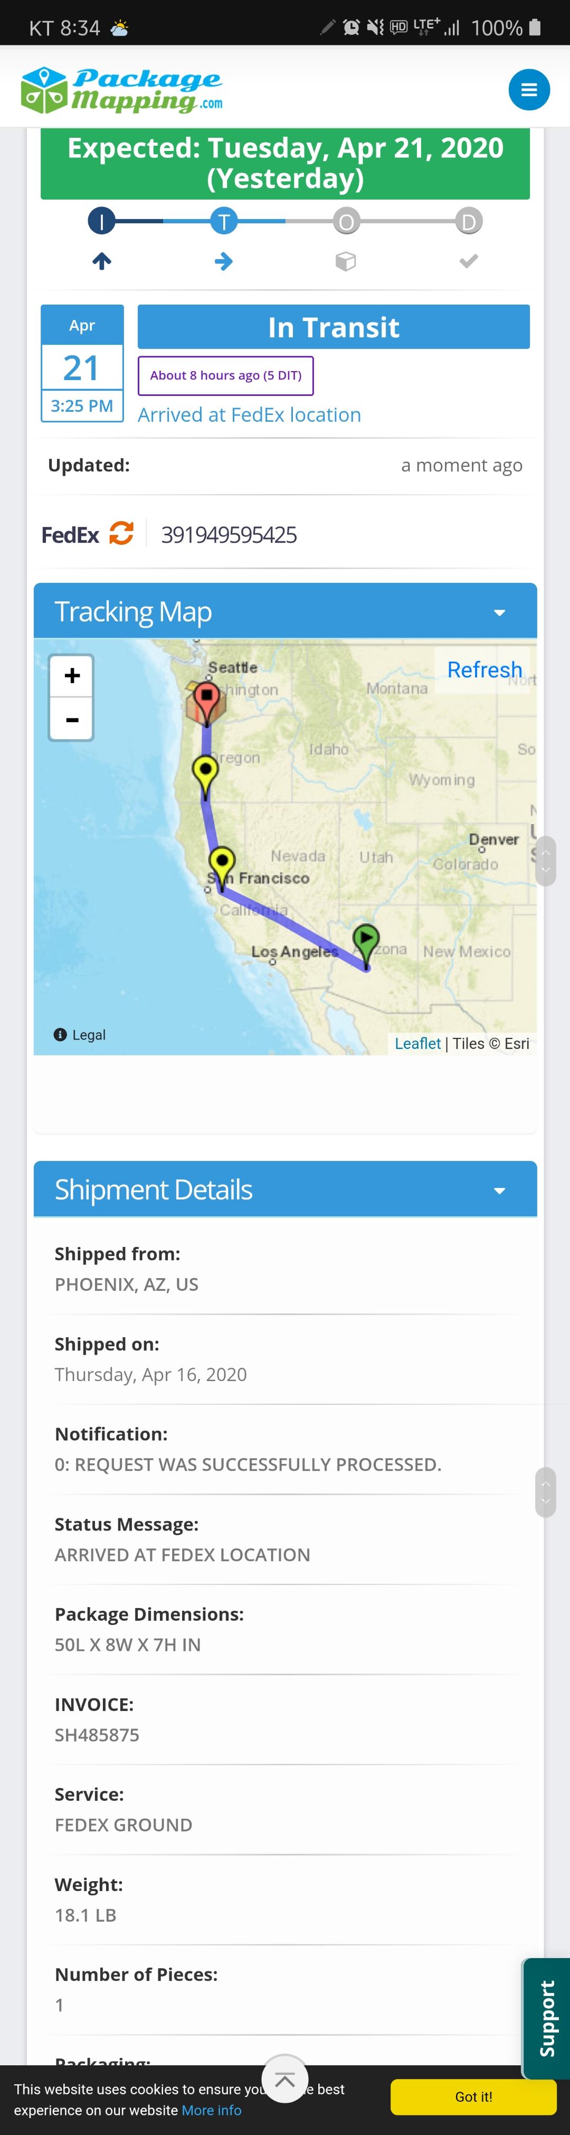The width and height of the screenshot is (570, 2135).
Task: Zoom out on the tracking map
Action: pyautogui.click(x=72, y=719)
